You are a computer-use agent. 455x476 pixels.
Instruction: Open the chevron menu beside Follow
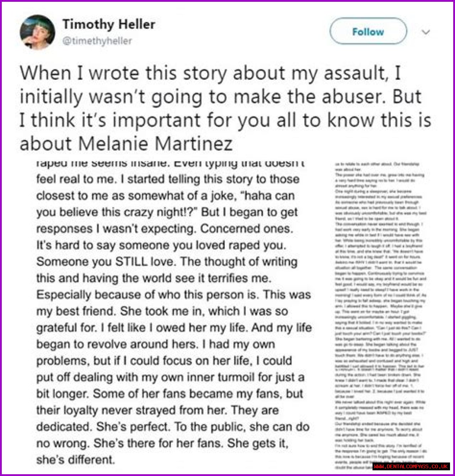(x=425, y=32)
